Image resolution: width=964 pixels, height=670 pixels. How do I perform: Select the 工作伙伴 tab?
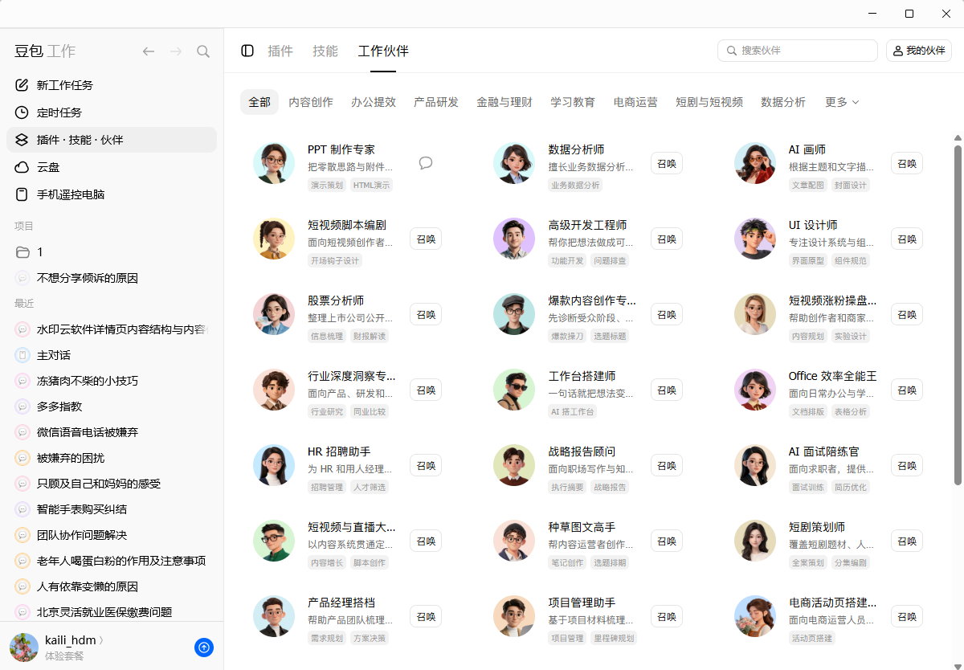383,51
